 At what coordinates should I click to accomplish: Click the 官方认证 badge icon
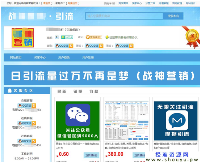click(94, 37)
